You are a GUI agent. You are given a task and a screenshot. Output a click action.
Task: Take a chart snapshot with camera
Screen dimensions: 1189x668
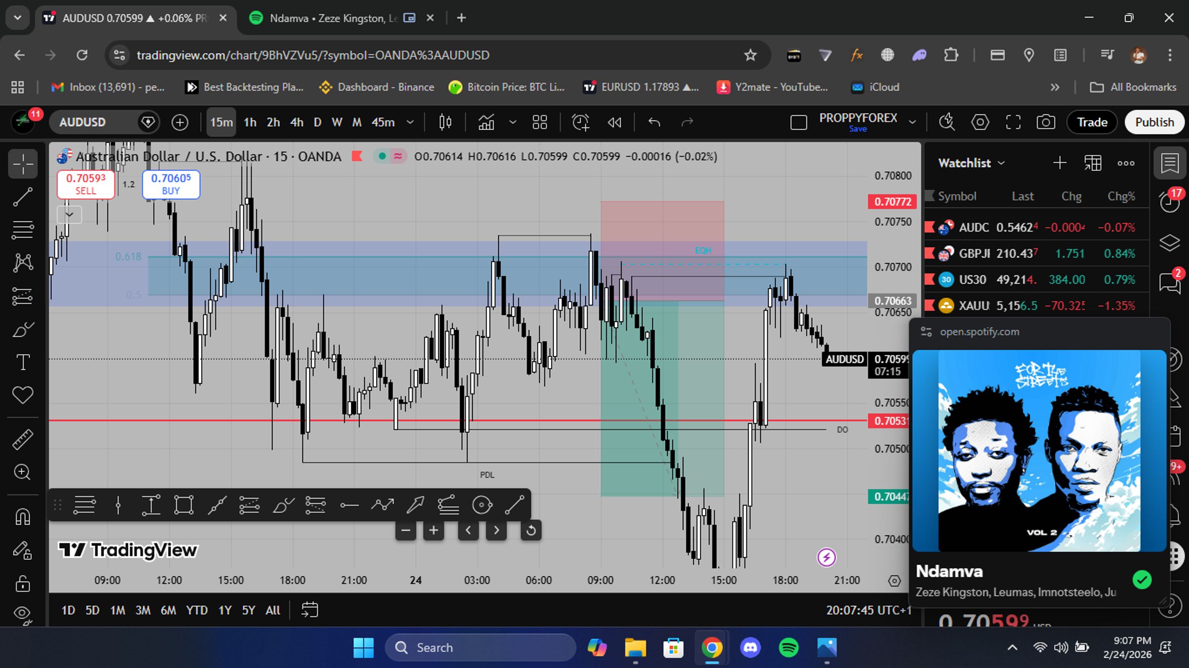(1045, 122)
